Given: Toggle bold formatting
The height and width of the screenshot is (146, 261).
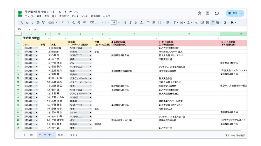Looking at the screenshot, I should (125, 22).
